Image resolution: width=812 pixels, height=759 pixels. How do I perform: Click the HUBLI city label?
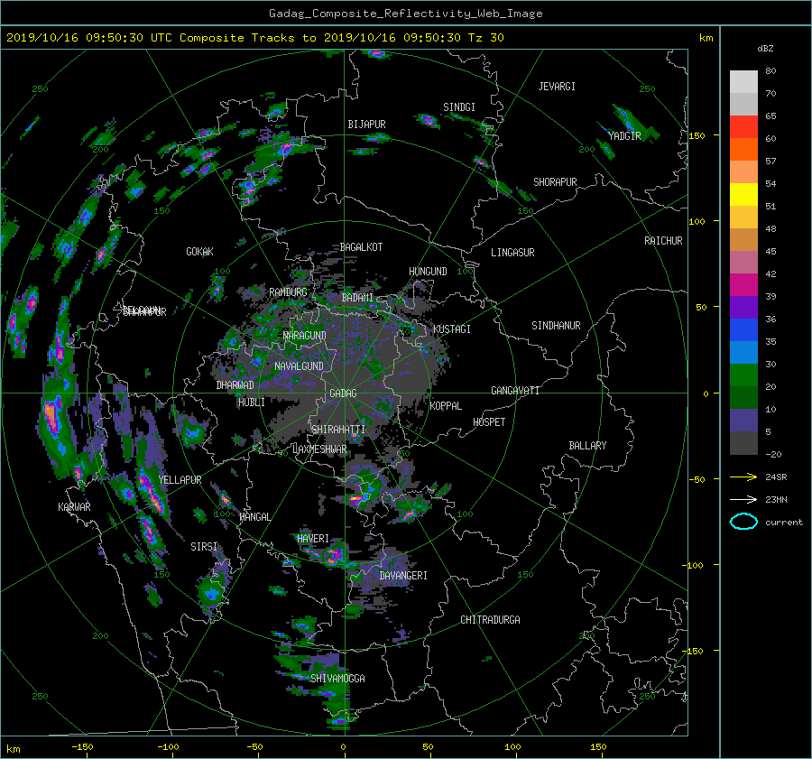click(x=252, y=402)
